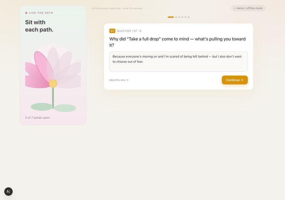Click the C1 question badge
Screen dimensions: 285x200
click(x=112, y=31)
